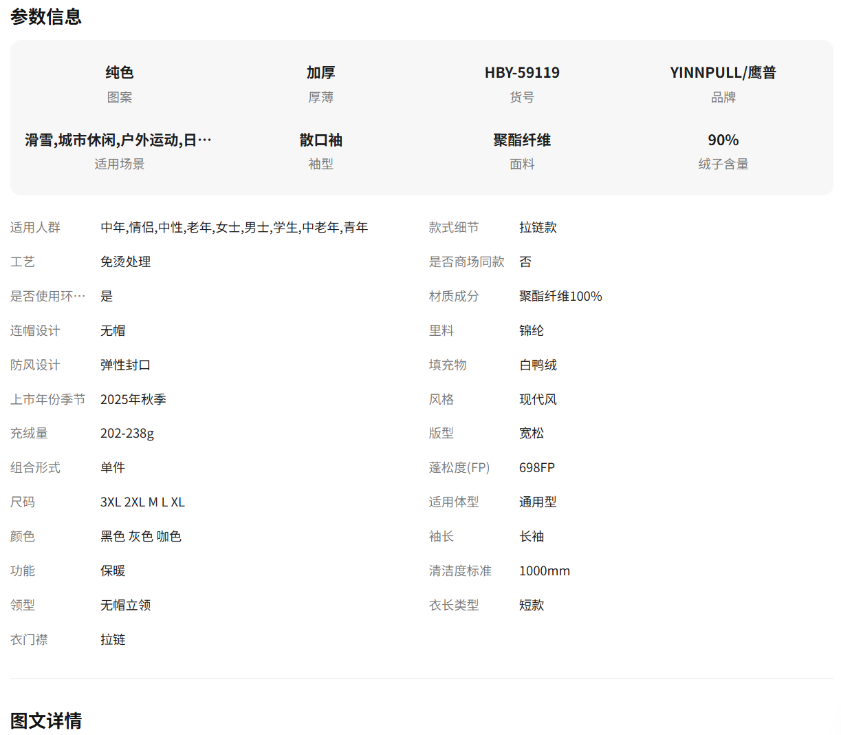The image size is (841, 735).
Task: Click the color values 黑色 灰色 咖色
Action: click(141, 537)
